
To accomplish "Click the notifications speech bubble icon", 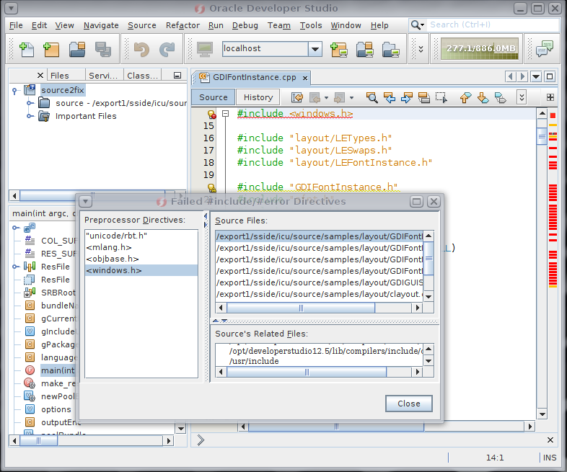I will pyautogui.click(x=545, y=49).
